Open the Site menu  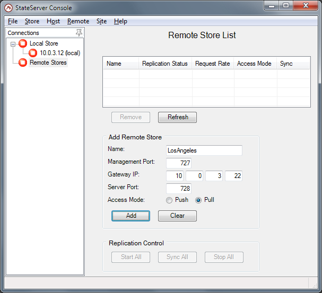click(x=102, y=21)
